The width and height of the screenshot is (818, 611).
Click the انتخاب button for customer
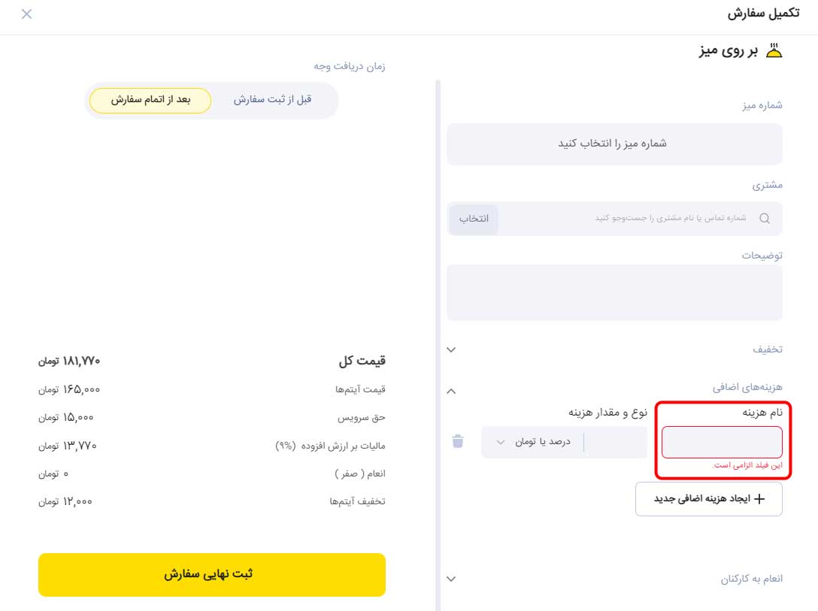(474, 219)
